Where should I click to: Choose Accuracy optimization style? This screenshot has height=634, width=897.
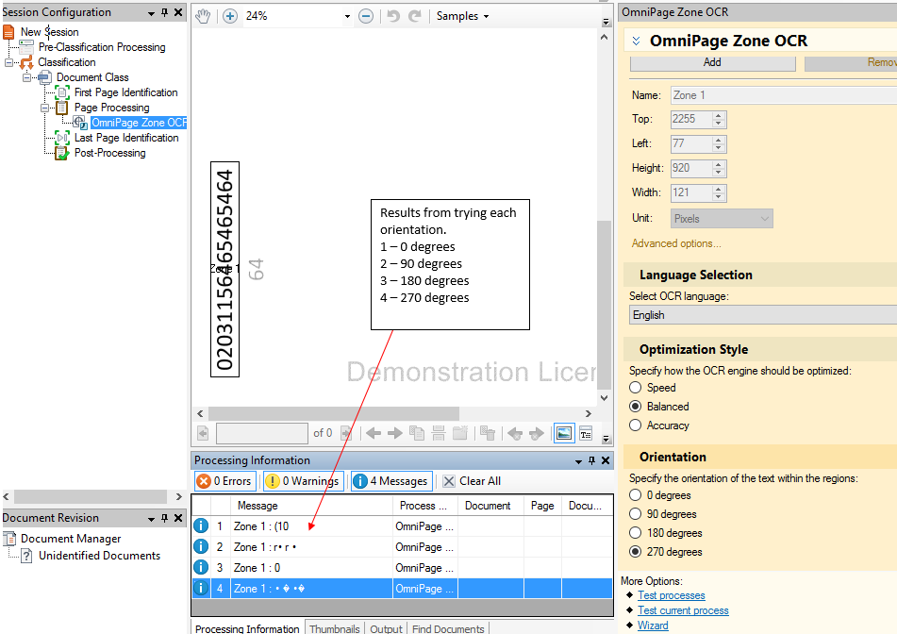(636, 425)
